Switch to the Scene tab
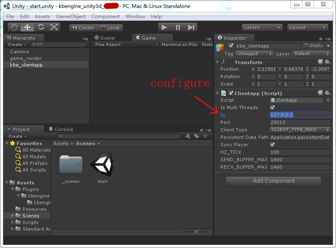336x248 pixels. tap(104, 38)
